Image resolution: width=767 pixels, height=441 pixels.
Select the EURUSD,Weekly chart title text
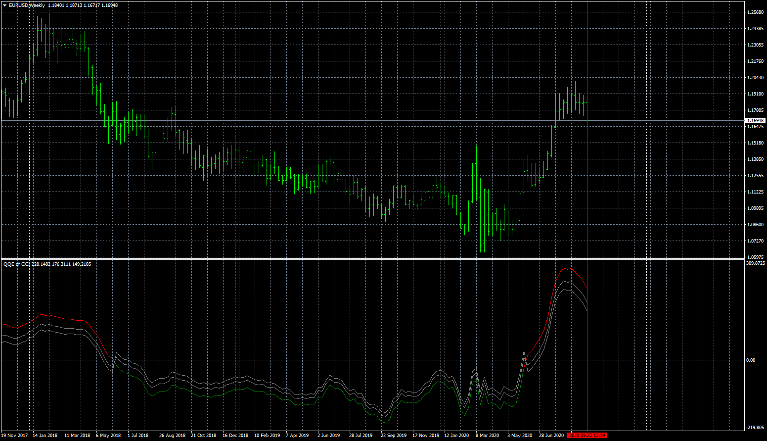[x=27, y=5]
